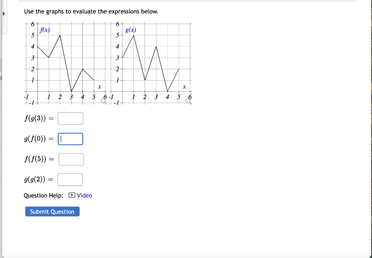Viewport: 372px width, 258px height.
Task: Select the f(f(5)) answer box
Action: click(x=71, y=159)
